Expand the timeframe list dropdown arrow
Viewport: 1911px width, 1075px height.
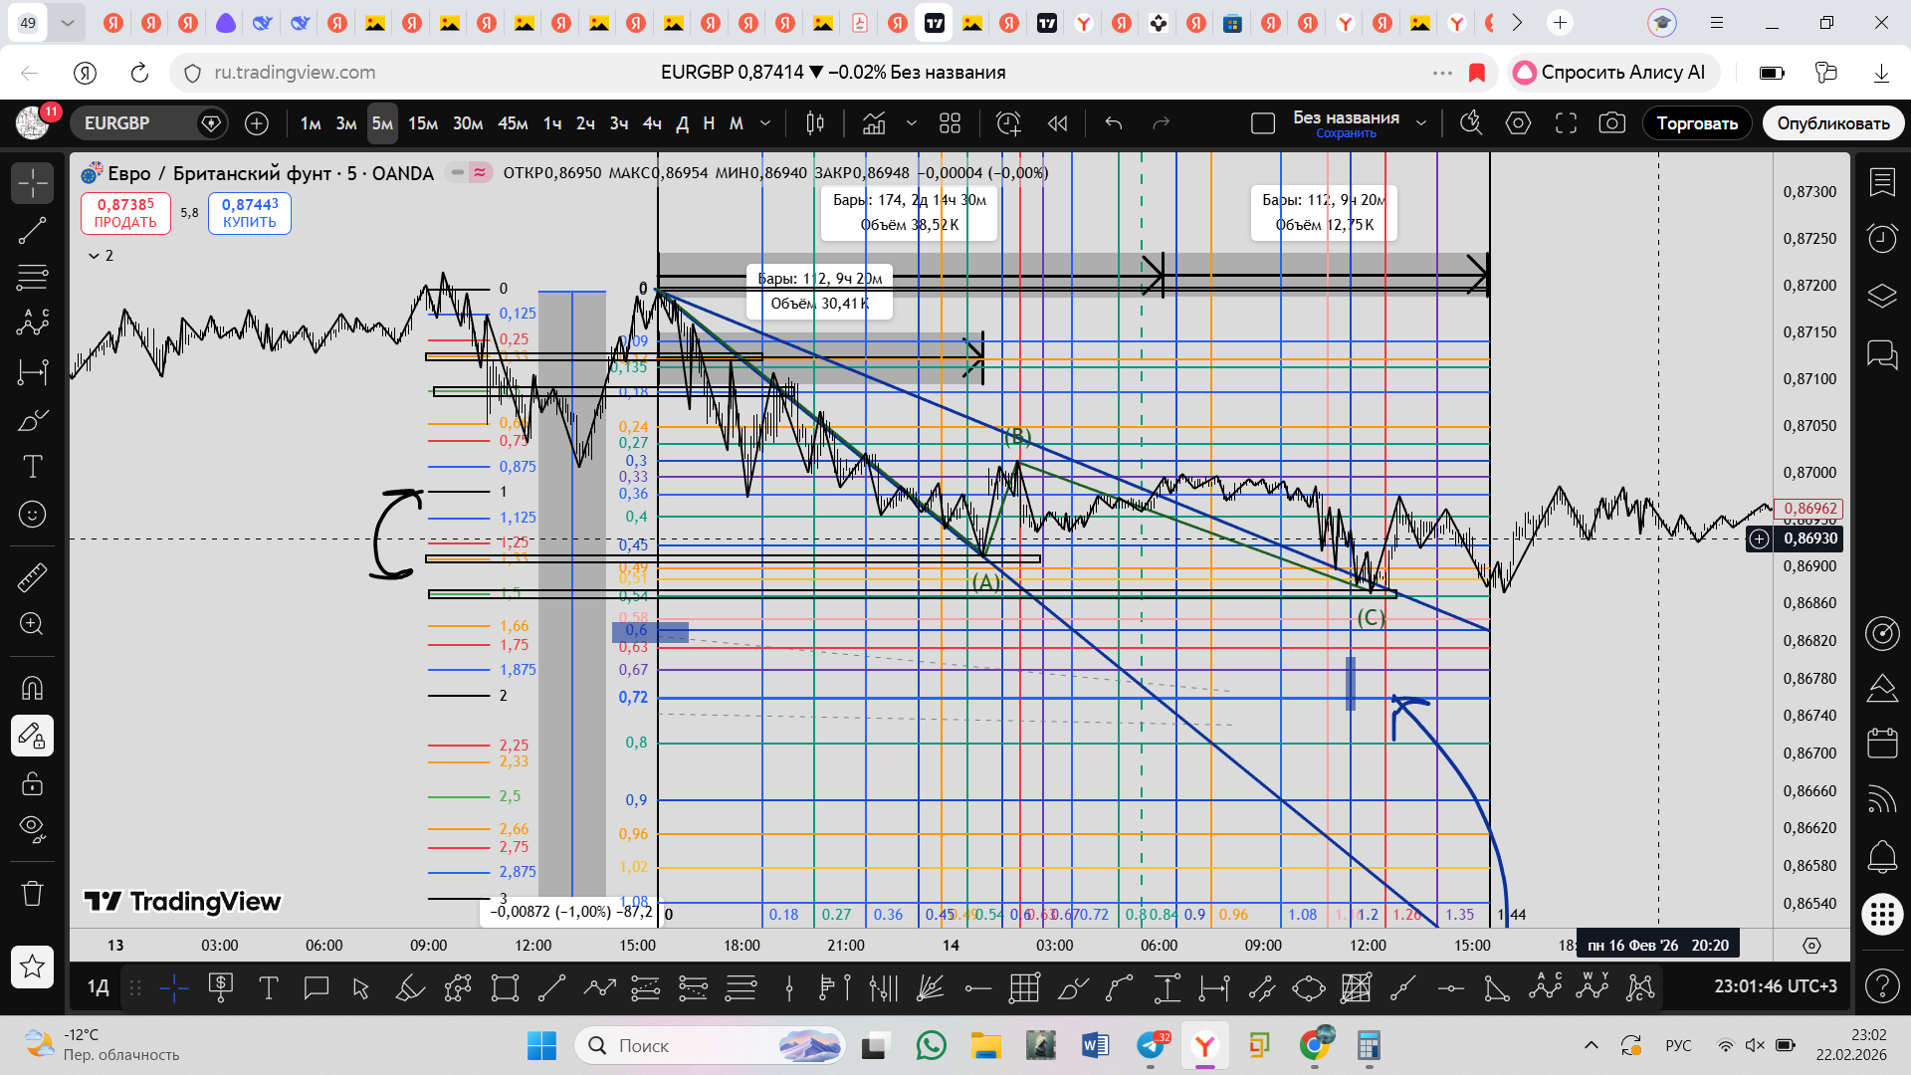[x=765, y=123]
